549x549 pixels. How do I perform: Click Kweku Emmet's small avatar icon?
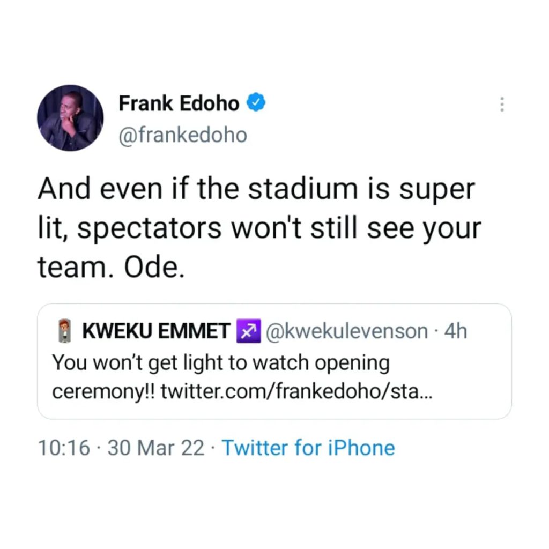pos(64,333)
